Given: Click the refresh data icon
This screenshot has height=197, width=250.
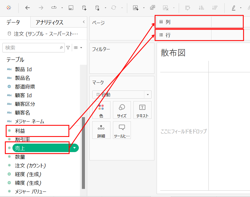Looking at the screenshot, I should click(114, 8).
